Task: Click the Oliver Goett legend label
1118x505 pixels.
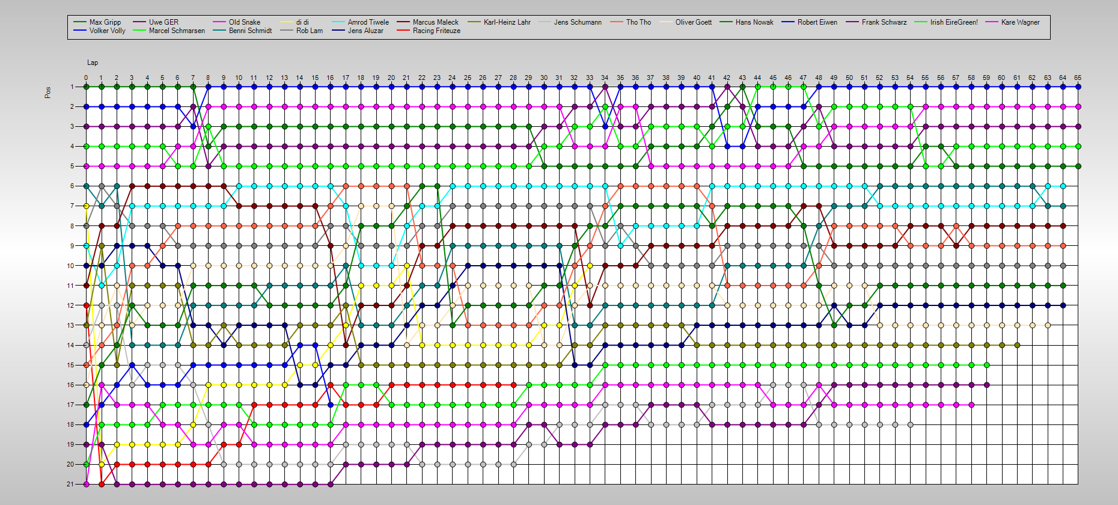Action: [x=694, y=22]
